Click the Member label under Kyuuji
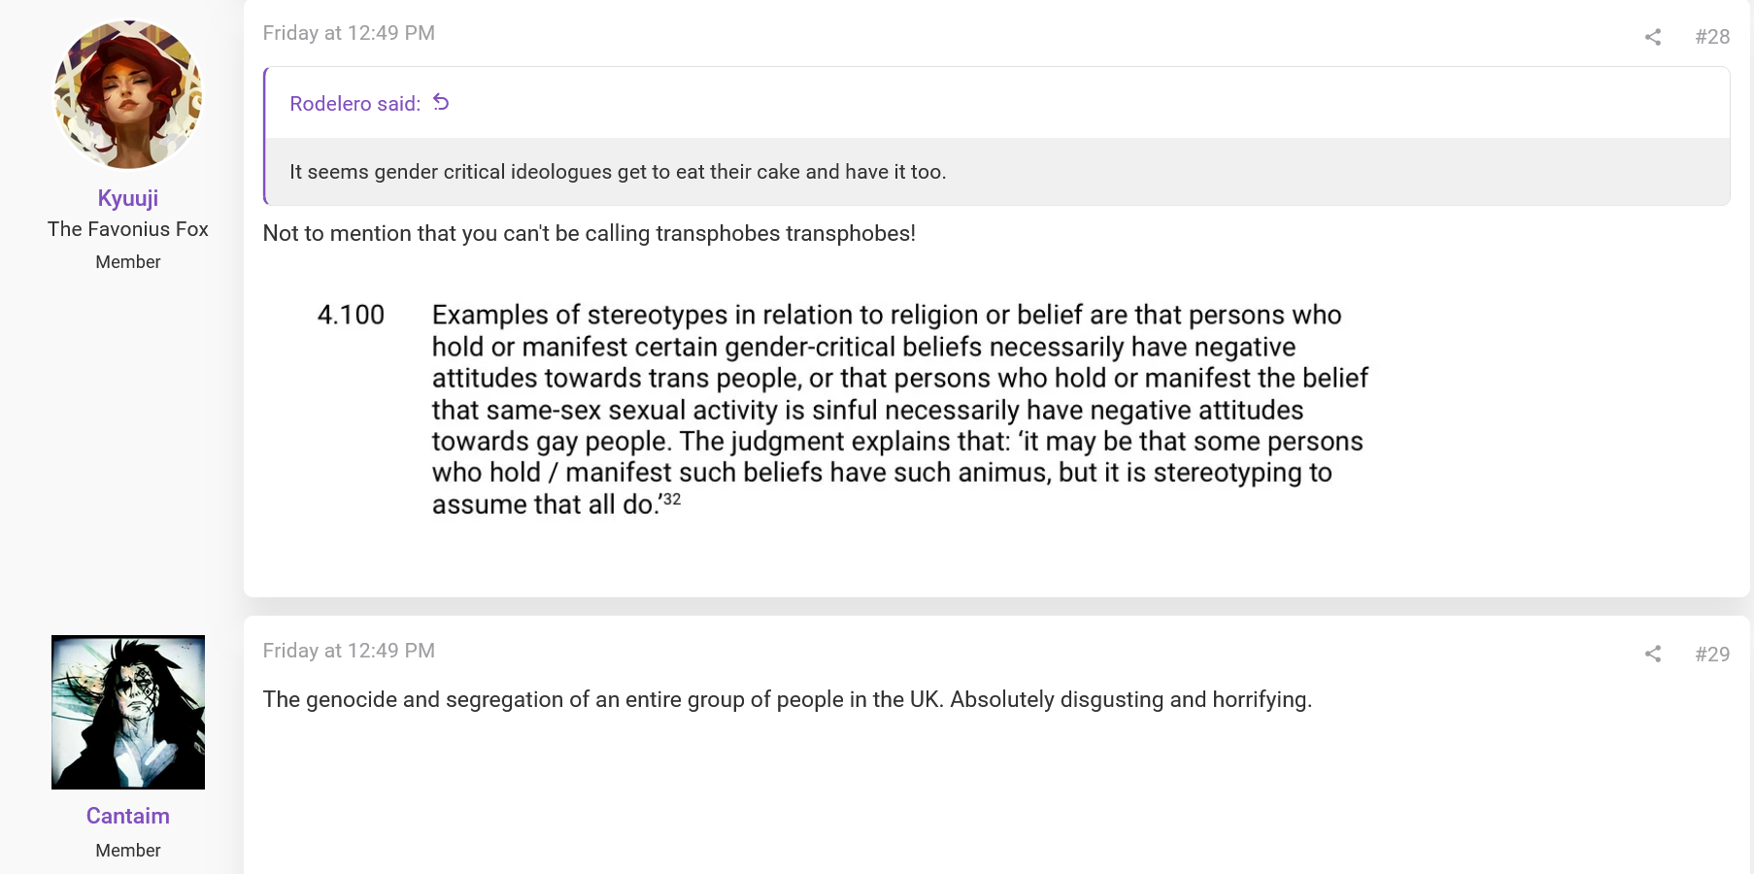Viewport: 1754px width, 874px height. click(x=128, y=262)
